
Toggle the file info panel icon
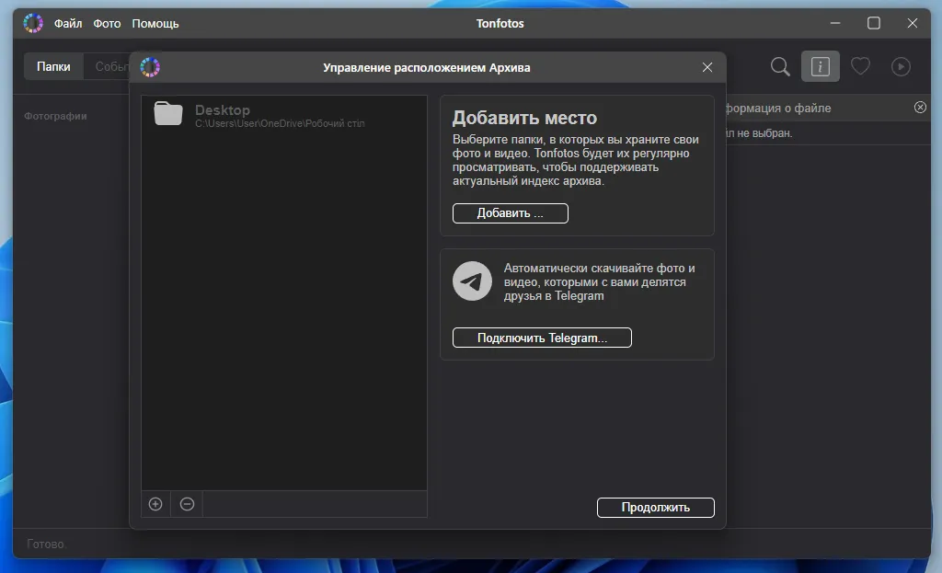click(x=820, y=66)
